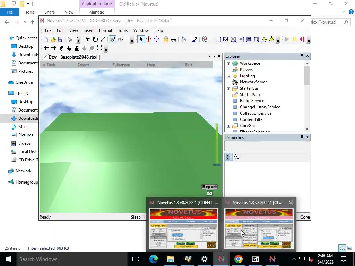355x266 pixels.
Task: Open the first Novetus CLIENT taskbar thumbnail
Action: click(x=184, y=229)
